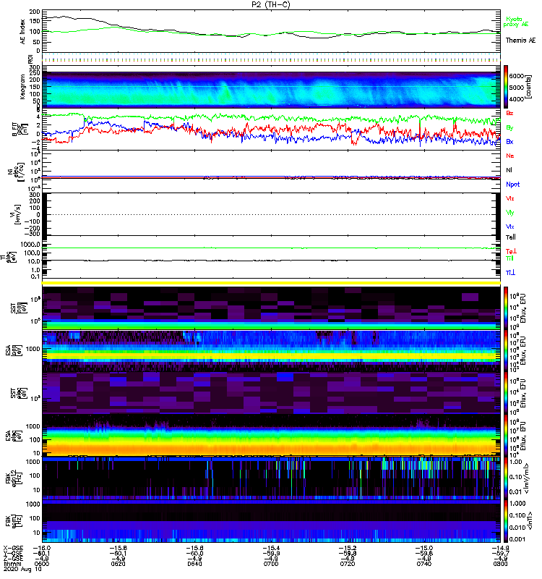
Task: Click the green By legend label
Action: point(509,127)
